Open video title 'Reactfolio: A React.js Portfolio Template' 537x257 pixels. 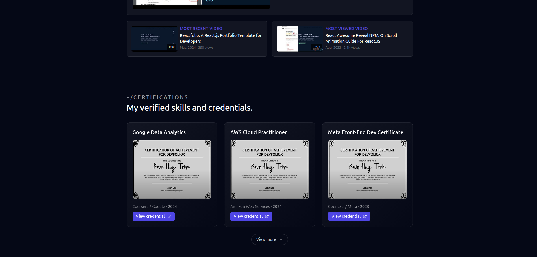click(220, 38)
